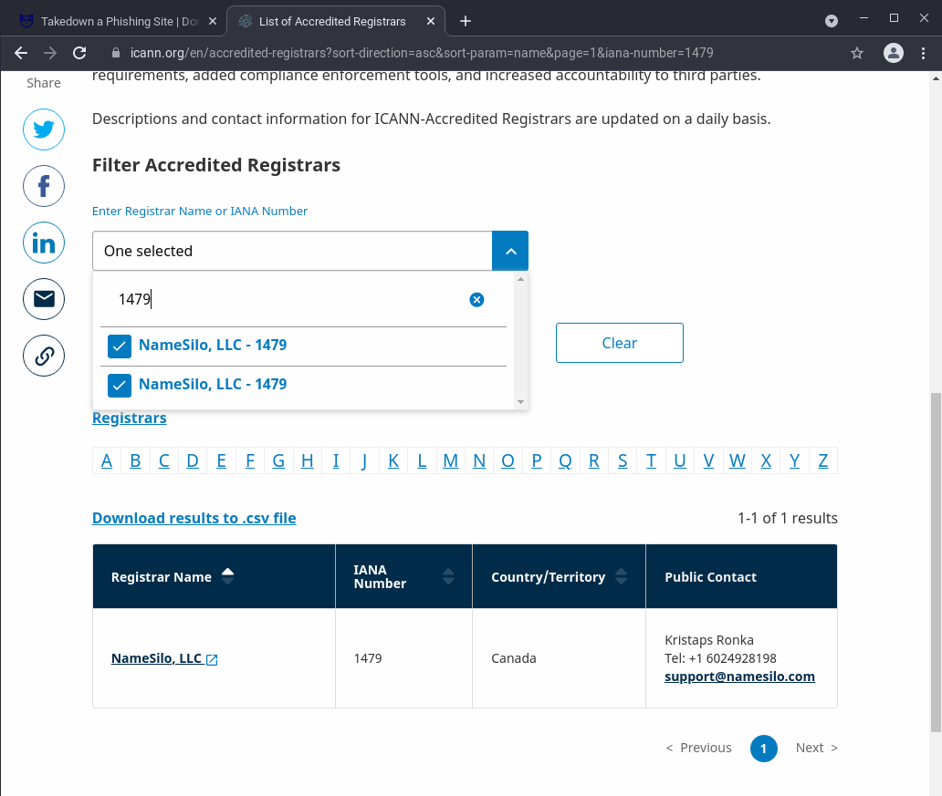The height and width of the screenshot is (796, 942).
Task: Go to Previous results page
Action: 698,748
